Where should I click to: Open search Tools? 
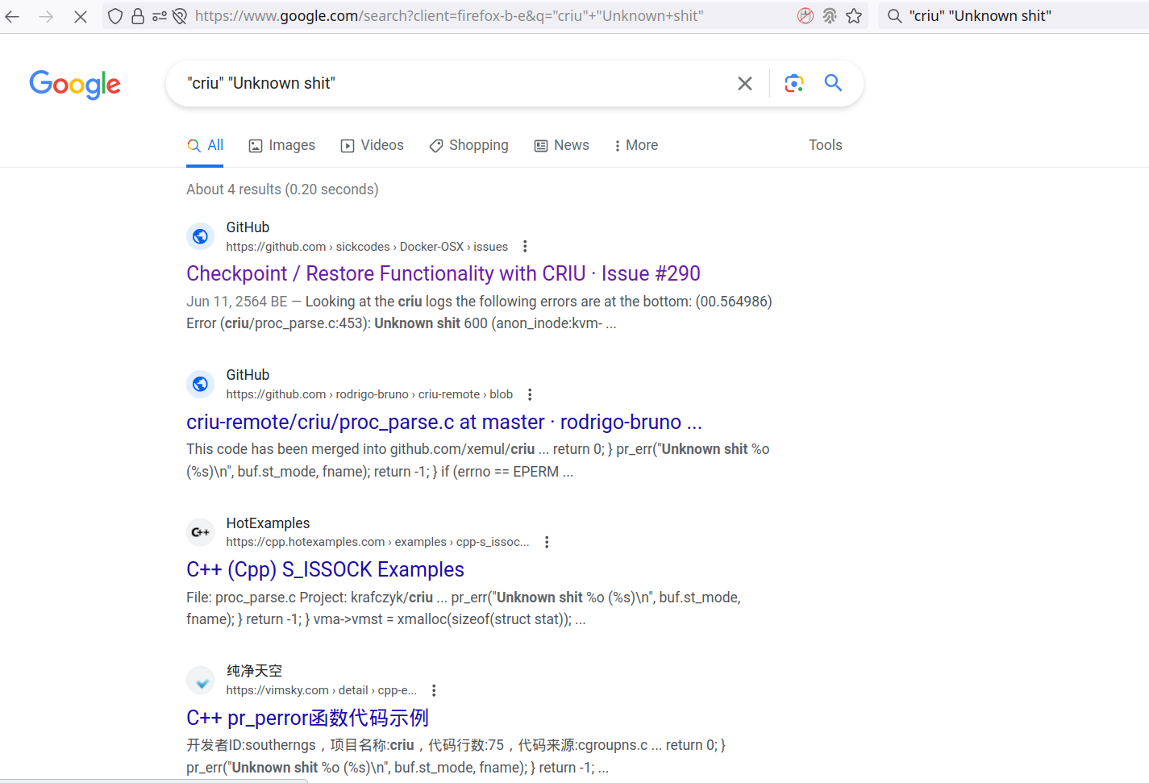coord(826,145)
